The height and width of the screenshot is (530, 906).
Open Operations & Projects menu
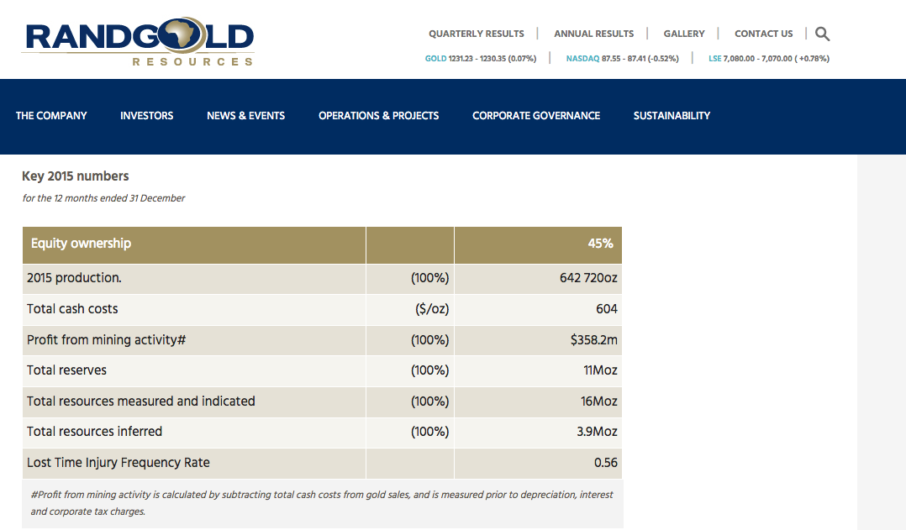378,115
